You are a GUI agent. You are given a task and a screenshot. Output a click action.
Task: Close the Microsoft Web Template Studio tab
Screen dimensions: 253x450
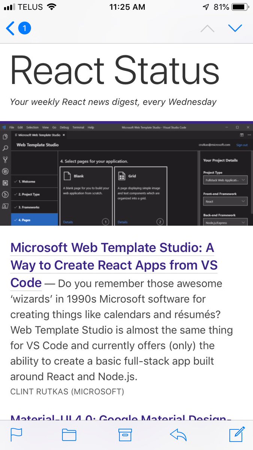click(64, 135)
